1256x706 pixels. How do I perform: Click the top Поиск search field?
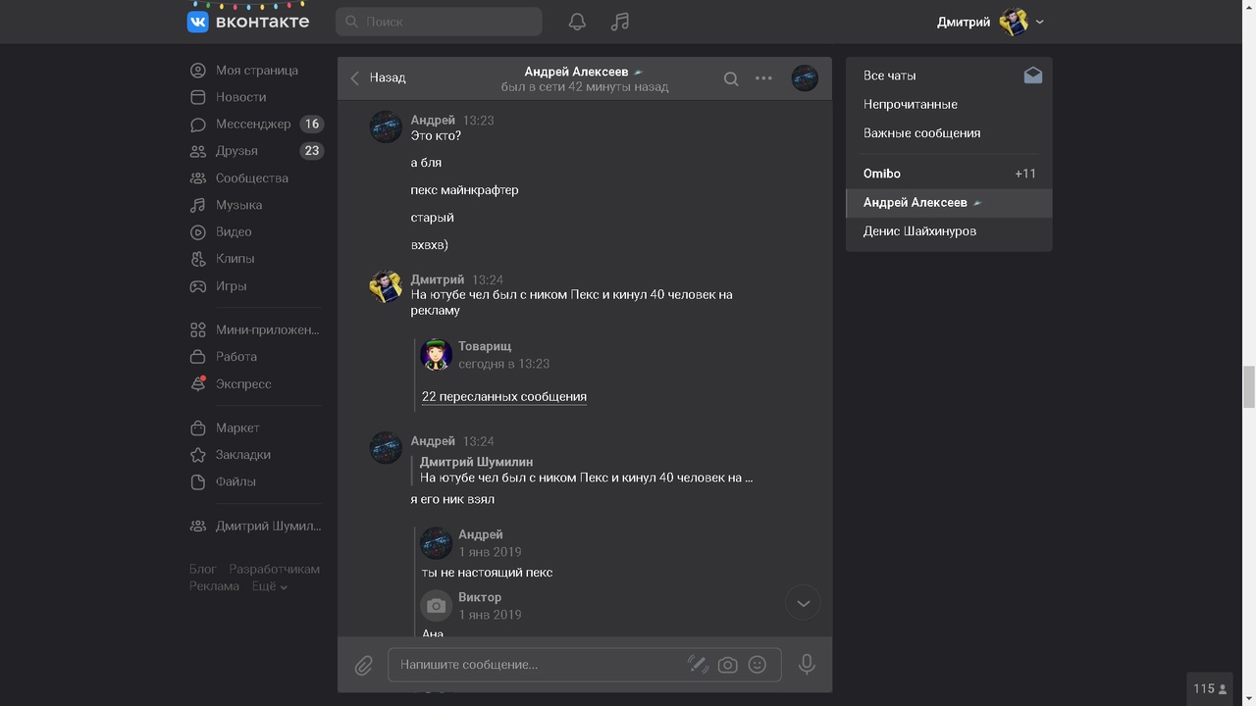click(x=440, y=22)
